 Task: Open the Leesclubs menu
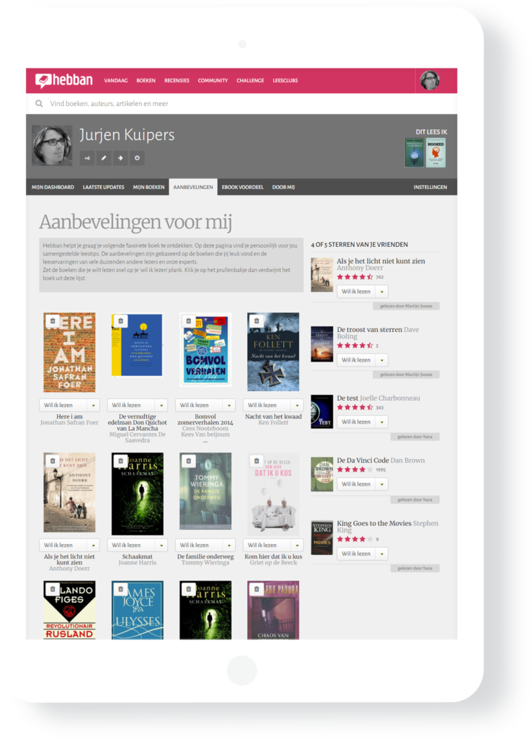click(x=285, y=81)
